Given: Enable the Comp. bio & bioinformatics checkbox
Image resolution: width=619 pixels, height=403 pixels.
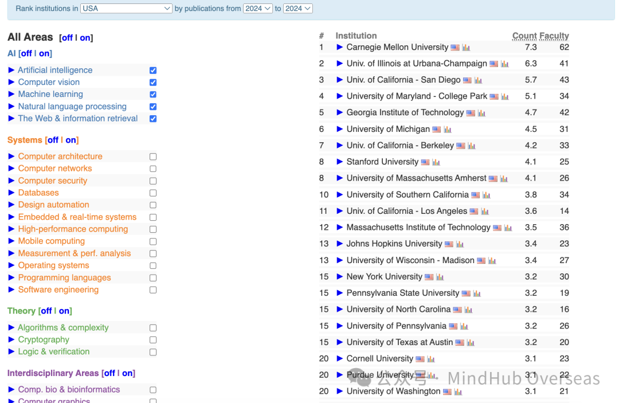Looking at the screenshot, I should (x=153, y=390).
